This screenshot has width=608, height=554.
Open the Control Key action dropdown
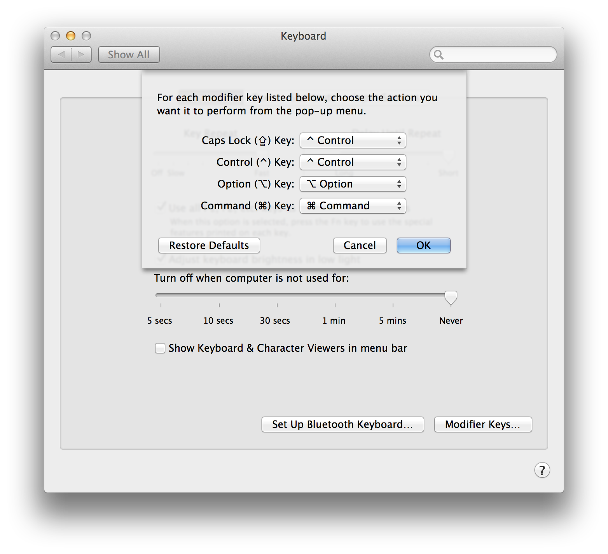coord(353,162)
